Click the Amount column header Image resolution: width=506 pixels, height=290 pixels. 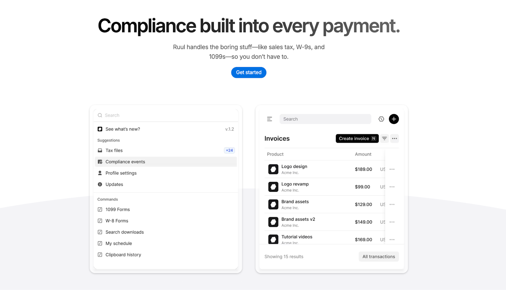pyautogui.click(x=363, y=154)
